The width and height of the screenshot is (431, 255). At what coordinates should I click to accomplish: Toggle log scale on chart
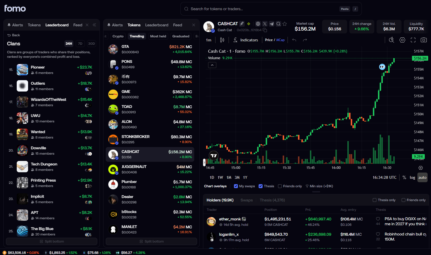[413, 177]
